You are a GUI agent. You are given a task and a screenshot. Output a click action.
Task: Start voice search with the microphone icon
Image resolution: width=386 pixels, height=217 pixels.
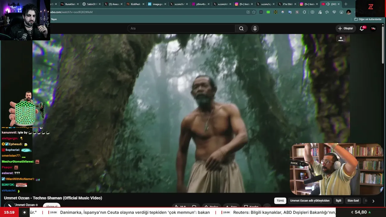[x=255, y=28]
